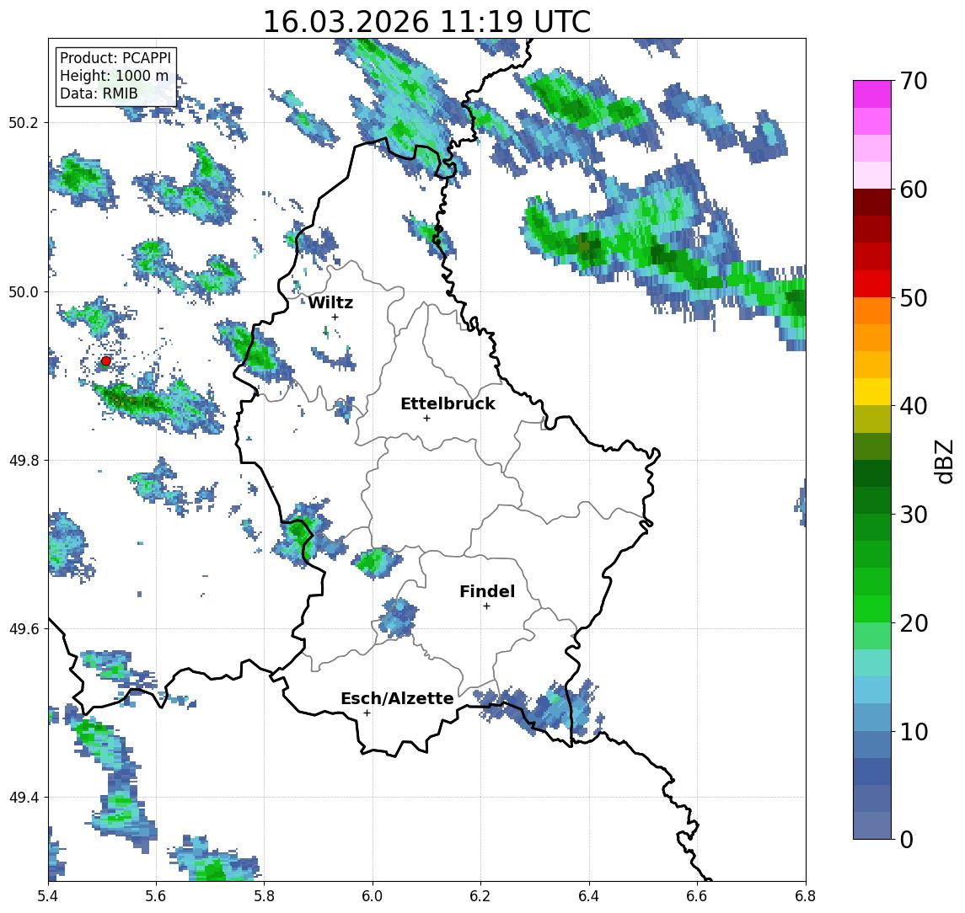965x913 pixels.
Task: Click the dark green swatch just above 30
Action: [x=872, y=500]
